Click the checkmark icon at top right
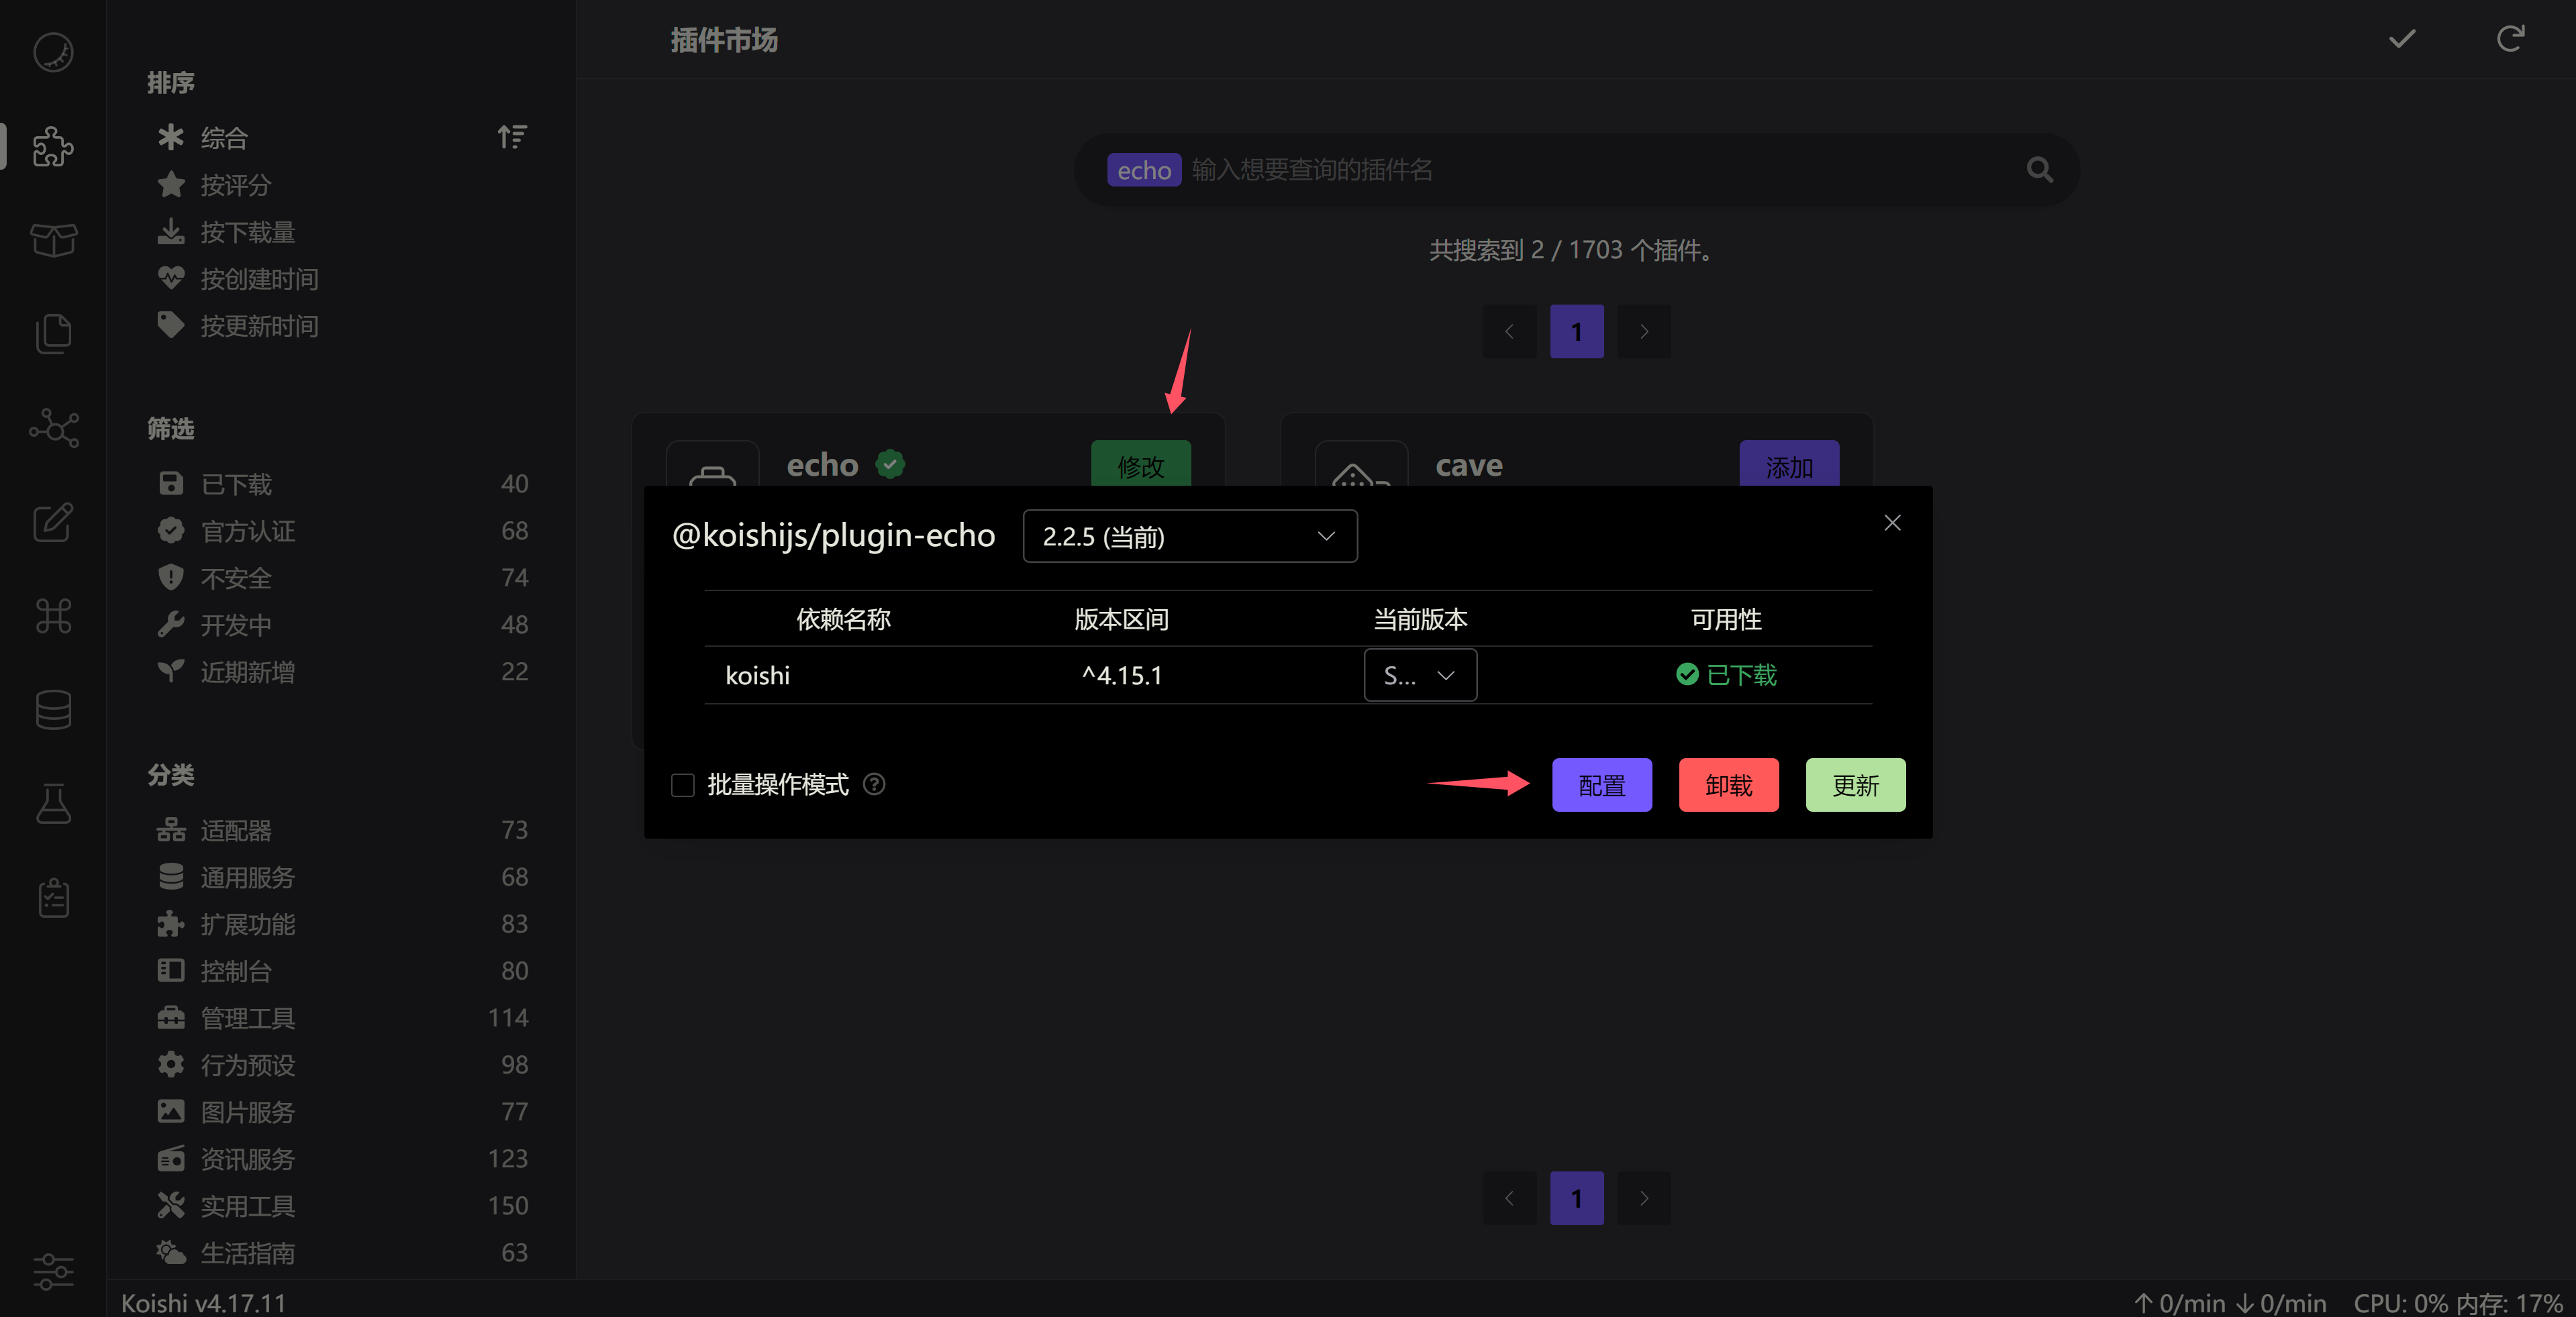This screenshot has width=2576, height=1317. [x=2402, y=38]
